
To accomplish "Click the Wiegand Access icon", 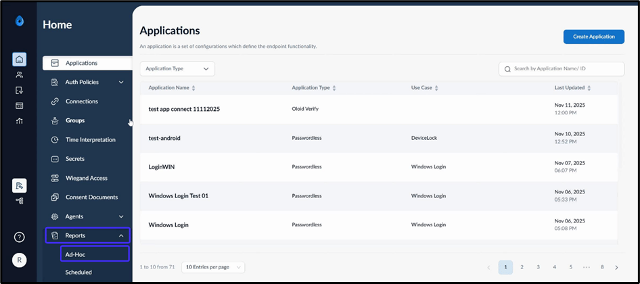I will click(x=55, y=178).
